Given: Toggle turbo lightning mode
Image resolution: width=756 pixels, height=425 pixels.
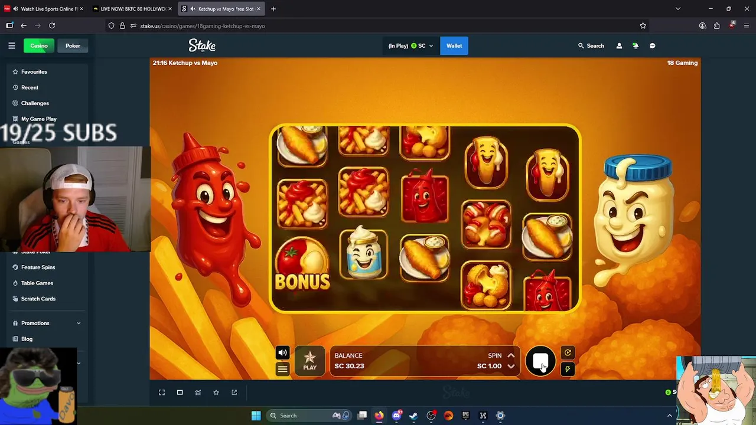Looking at the screenshot, I should coord(568,370).
